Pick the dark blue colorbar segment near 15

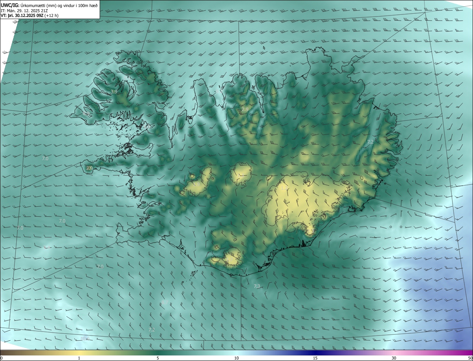(315, 353)
